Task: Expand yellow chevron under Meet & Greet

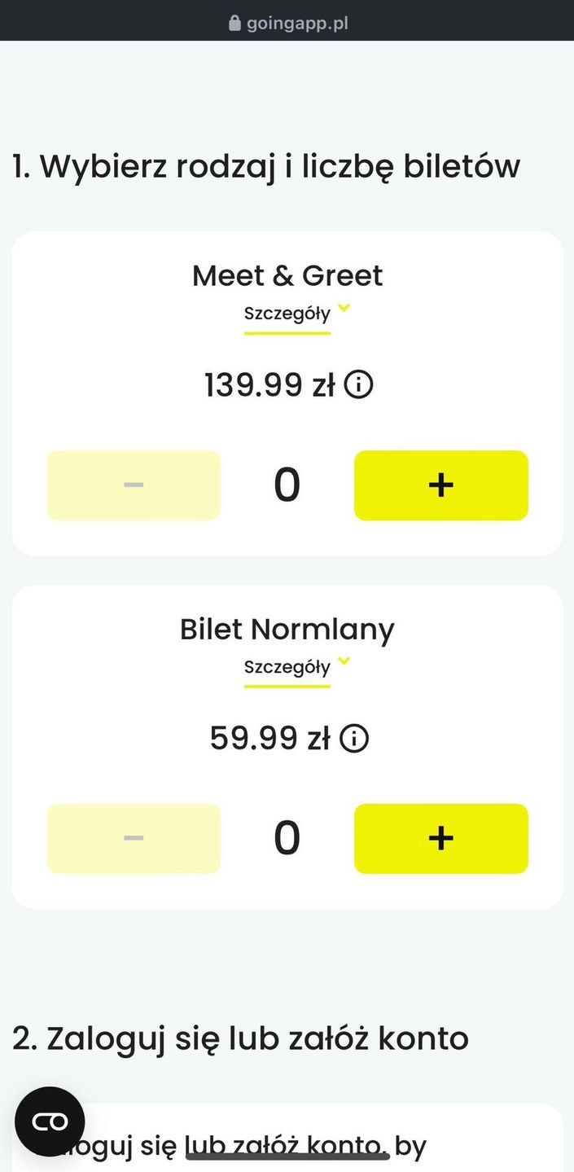Action: (344, 308)
